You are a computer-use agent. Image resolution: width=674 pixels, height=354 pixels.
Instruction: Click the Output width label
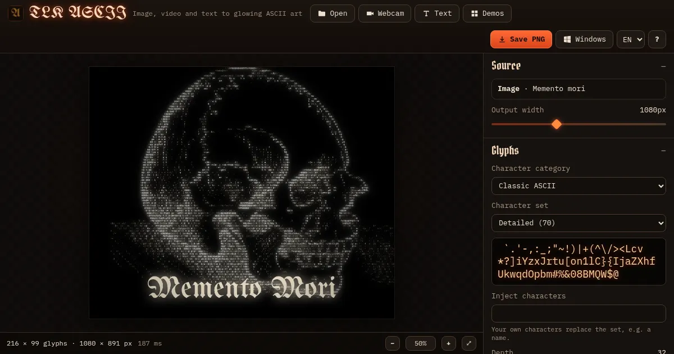tap(517, 110)
